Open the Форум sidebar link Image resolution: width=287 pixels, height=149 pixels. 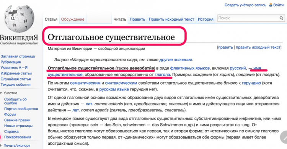[10, 115]
